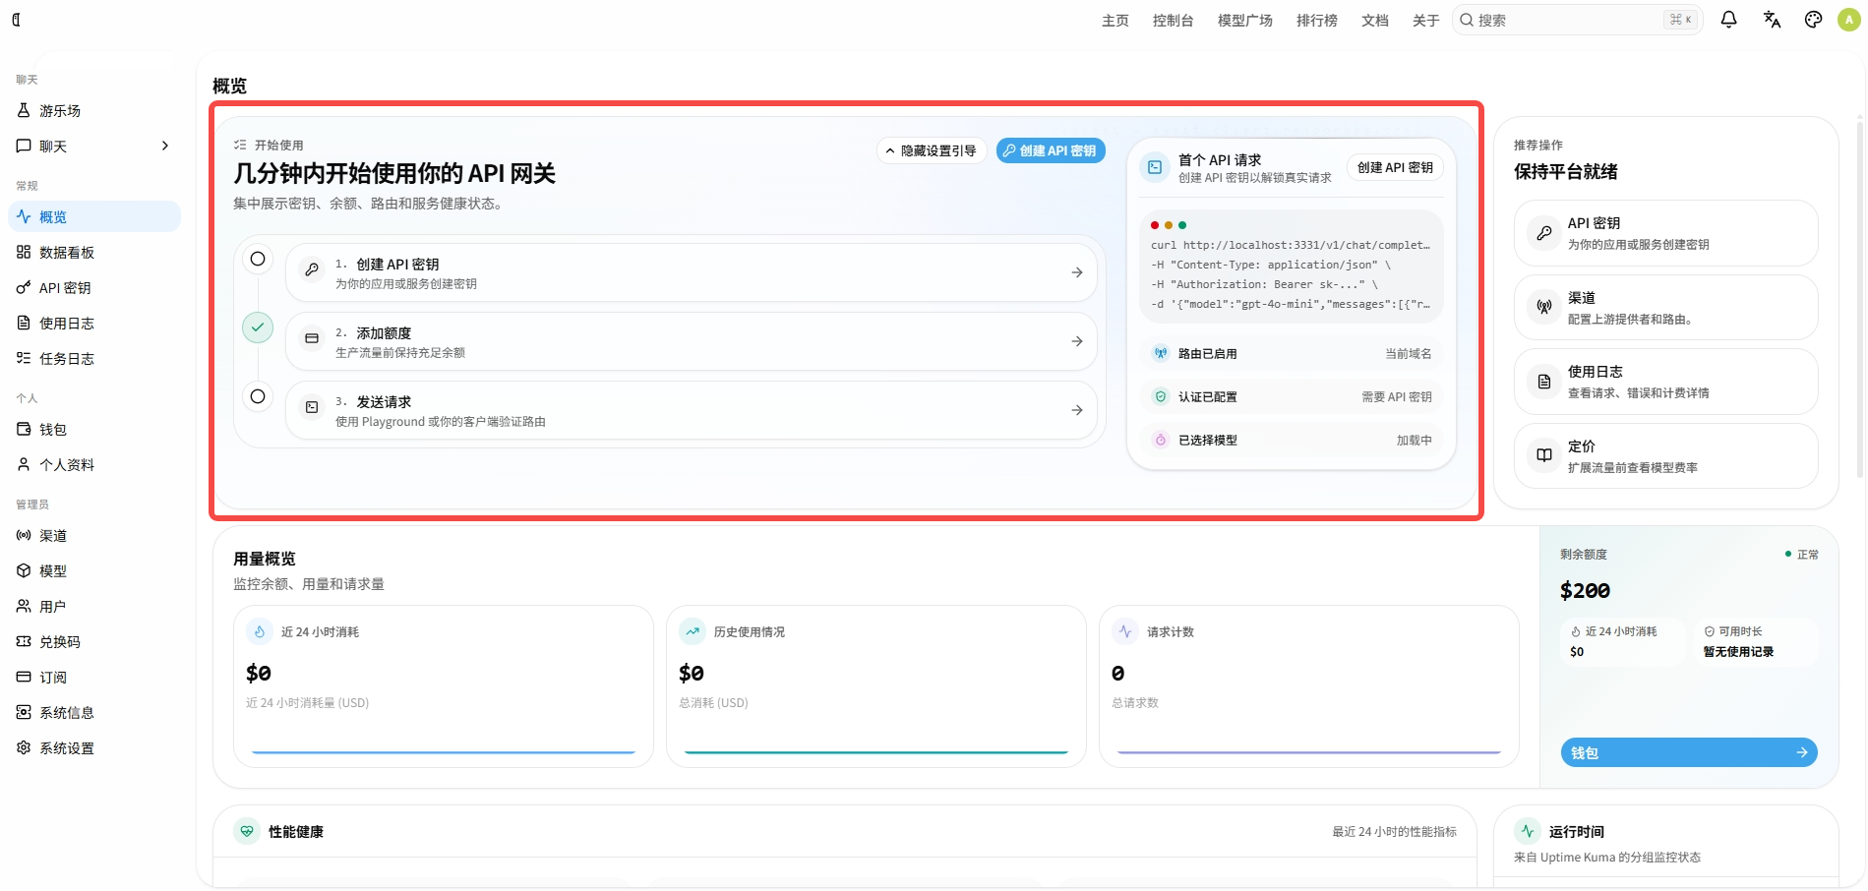Open the theme palette icon
The image size is (1868, 891).
[x=1813, y=20]
